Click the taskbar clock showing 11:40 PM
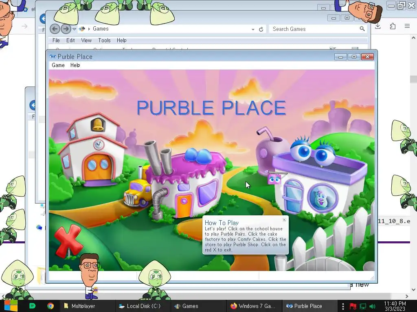The width and height of the screenshot is (417, 312). (395, 306)
